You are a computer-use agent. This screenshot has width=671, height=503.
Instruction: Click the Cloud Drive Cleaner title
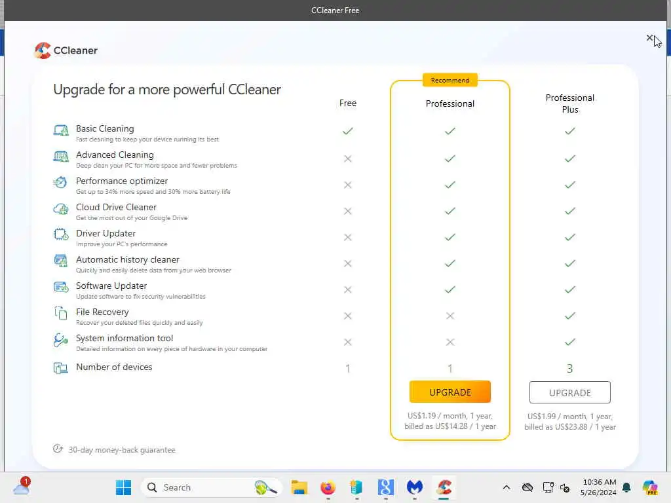117,207
